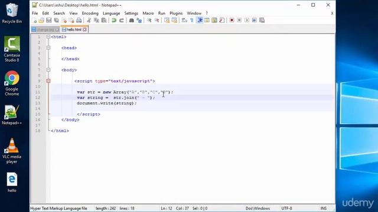378x212 pixels.
Task: Click the Close All toolbar icon
Action: (x=71, y=21)
